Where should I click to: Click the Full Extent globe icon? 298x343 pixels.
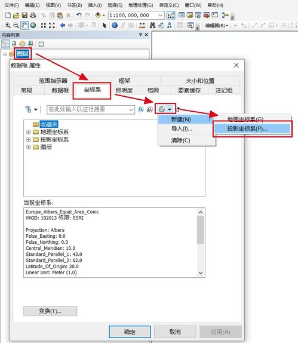[33, 25]
